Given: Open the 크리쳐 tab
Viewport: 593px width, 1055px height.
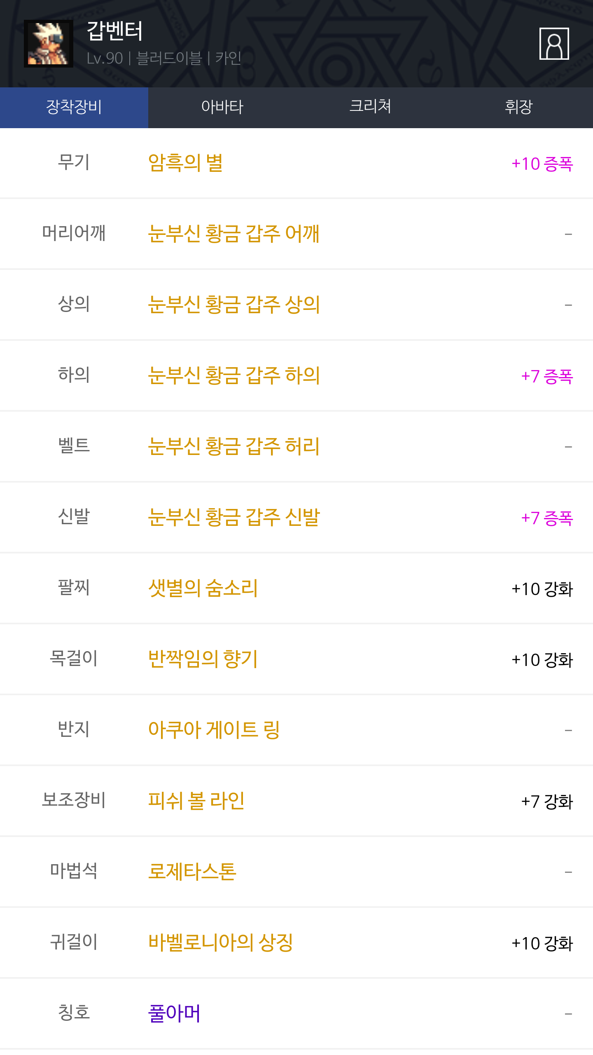Looking at the screenshot, I should click(x=370, y=107).
